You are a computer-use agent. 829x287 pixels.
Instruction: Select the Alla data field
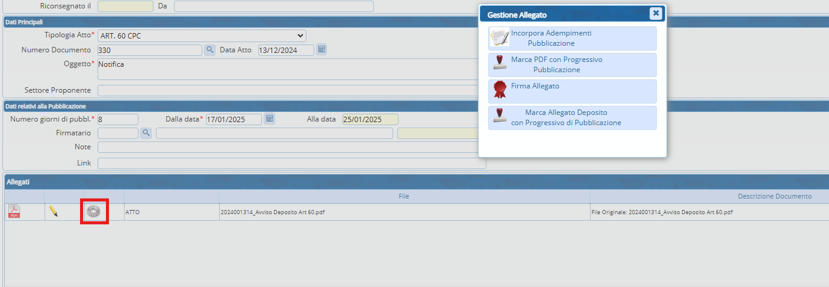click(x=370, y=119)
